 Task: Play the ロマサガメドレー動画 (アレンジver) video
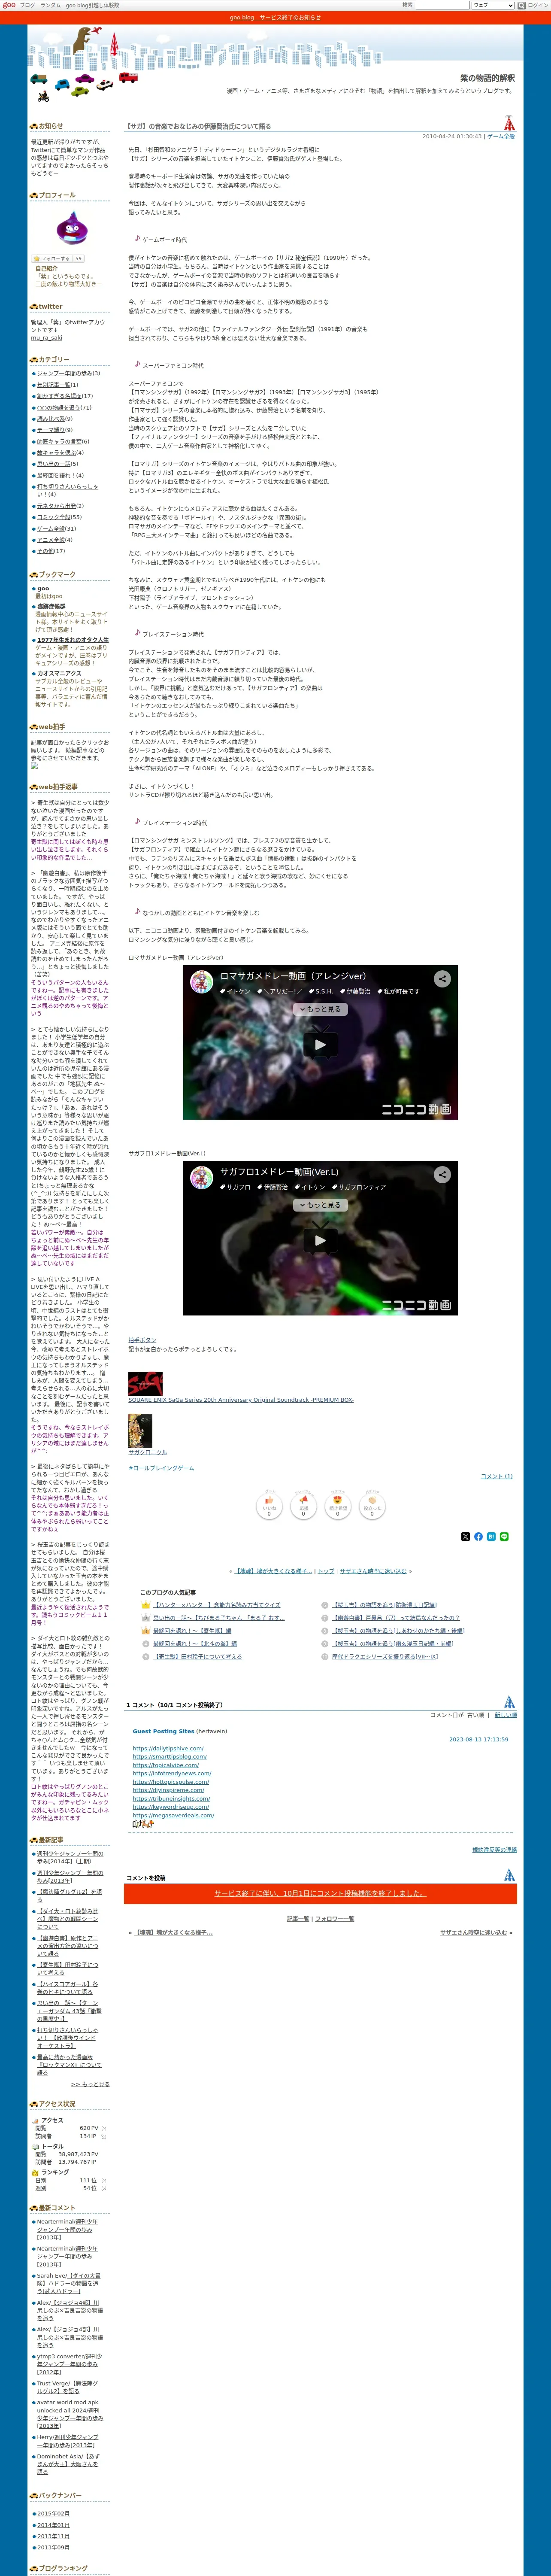(320, 1044)
